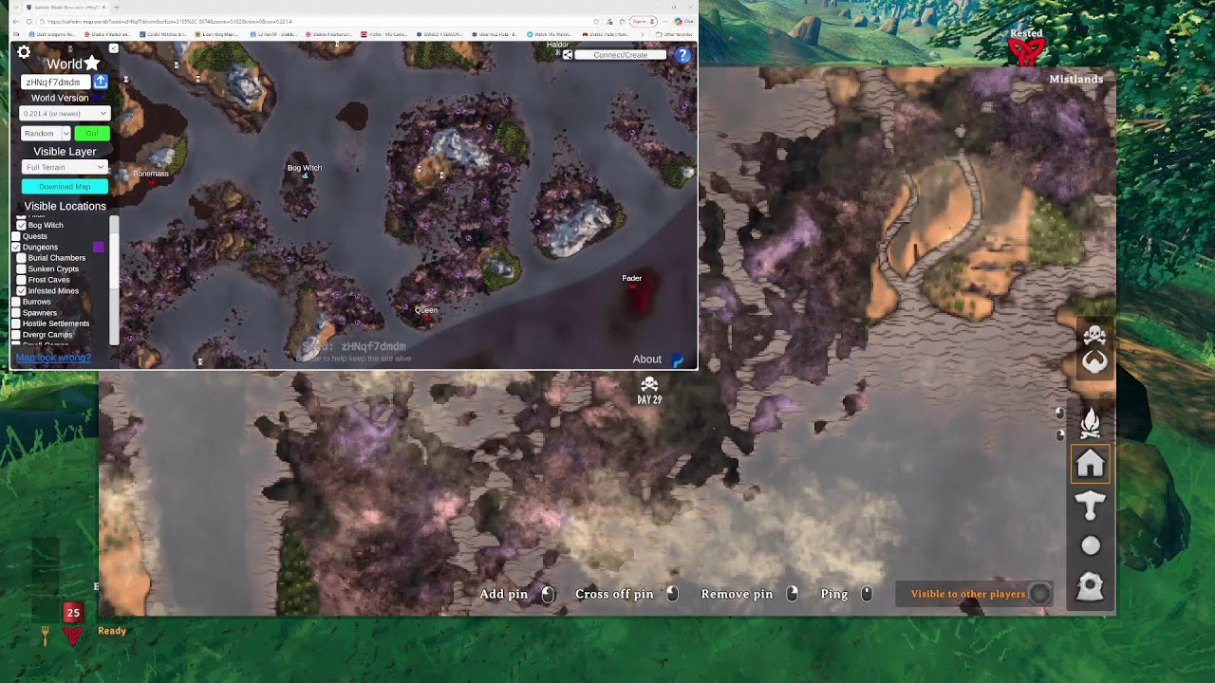Screen dimensions: 1215x683
Task: Click the Fader boss marker
Action: click(x=632, y=286)
